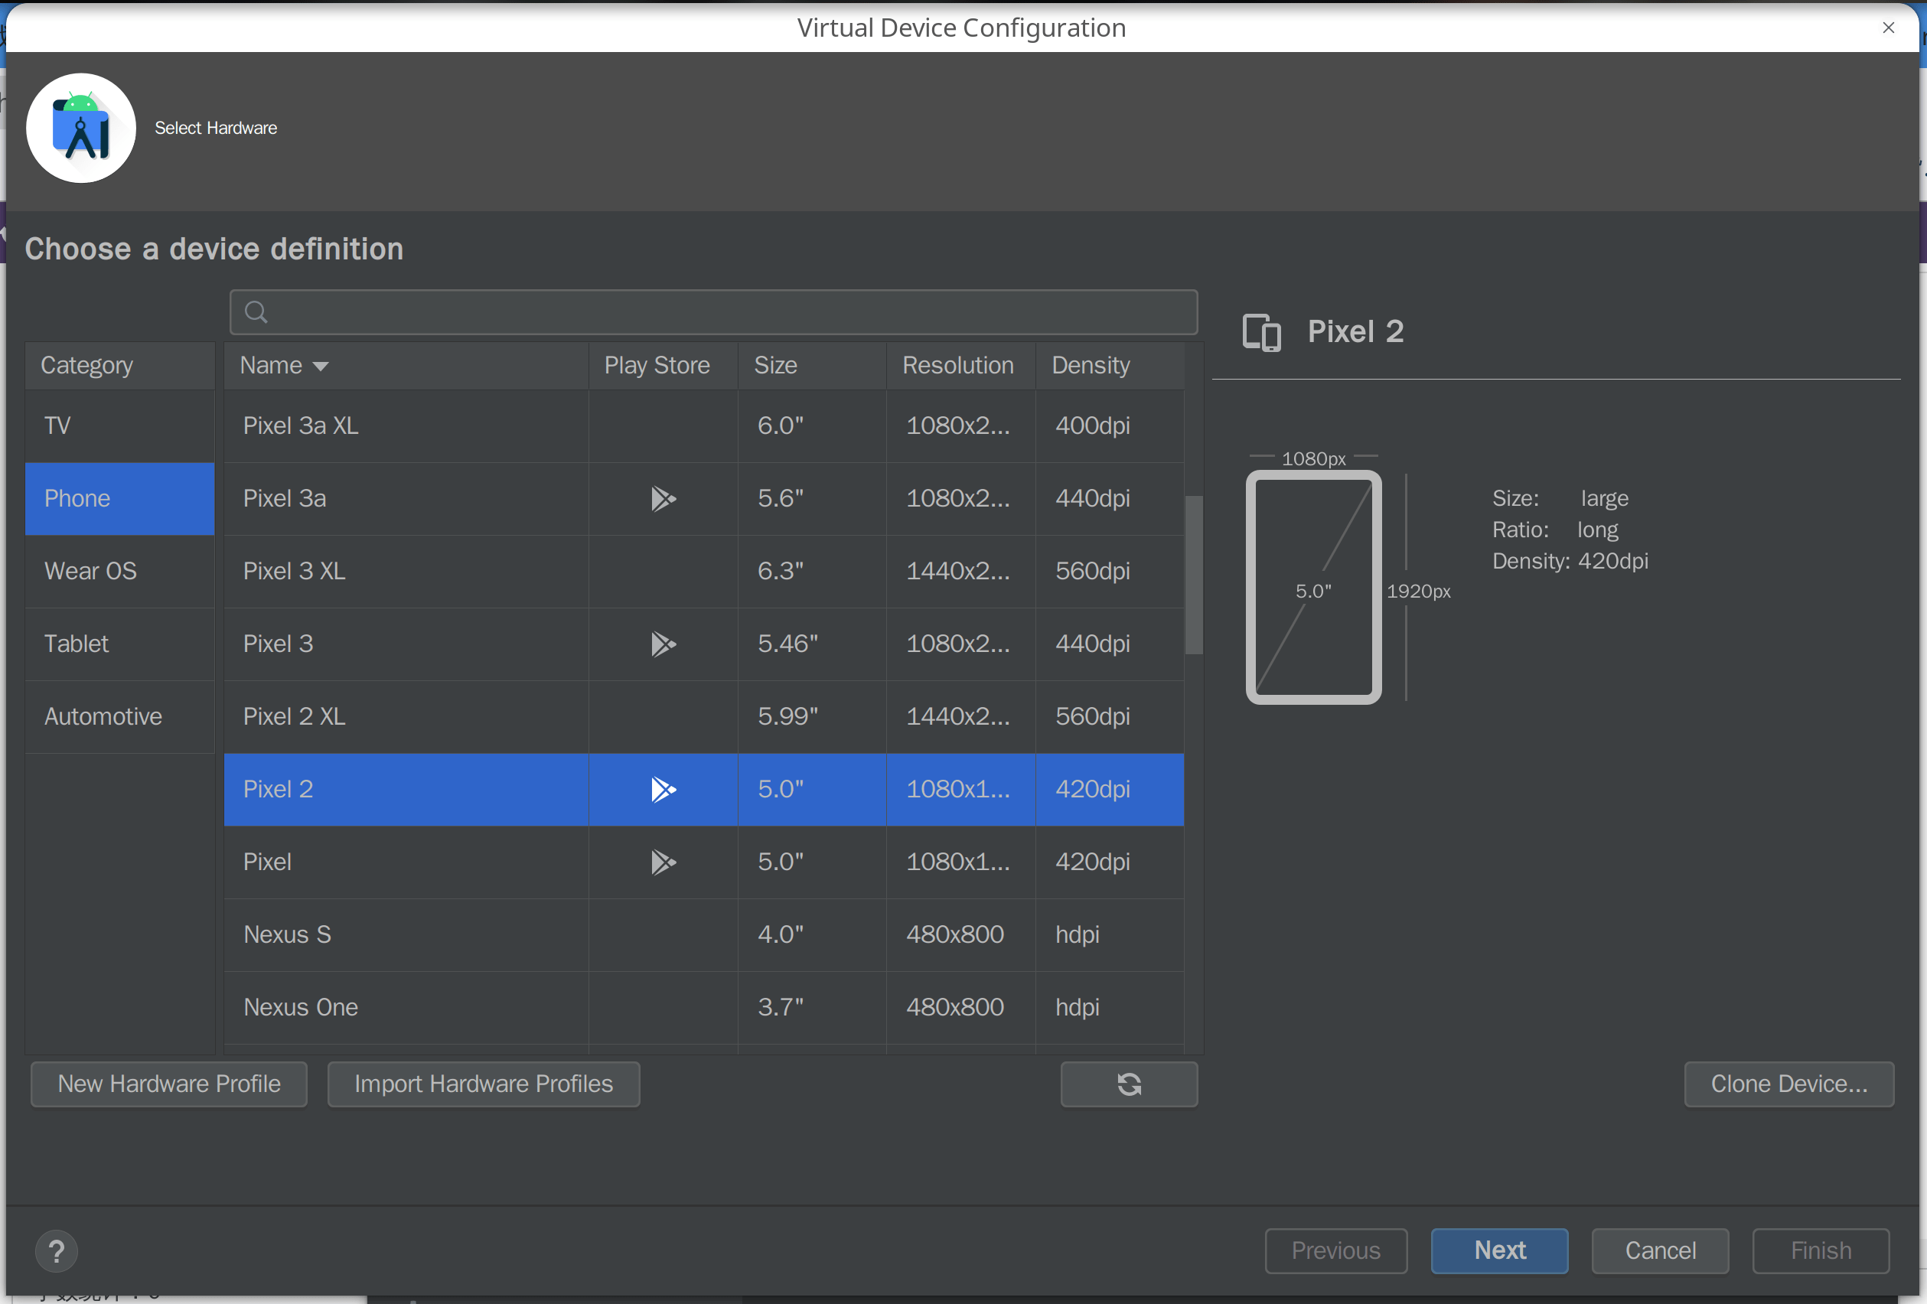1927x1304 pixels.
Task: Select the Tablet category
Action: (120, 644)
